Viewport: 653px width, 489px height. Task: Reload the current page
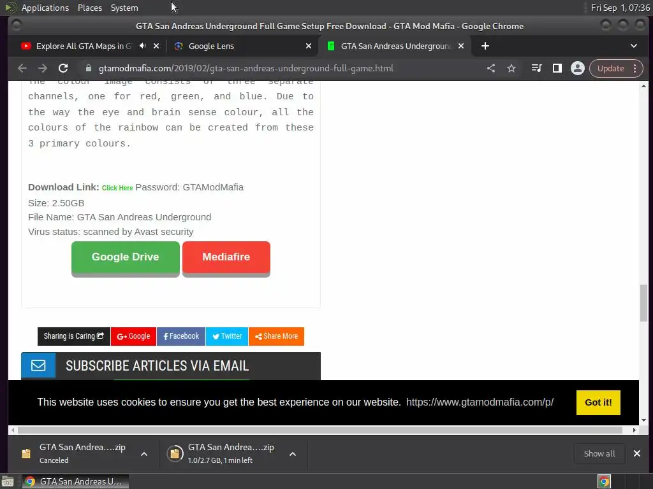coord(63,68)
